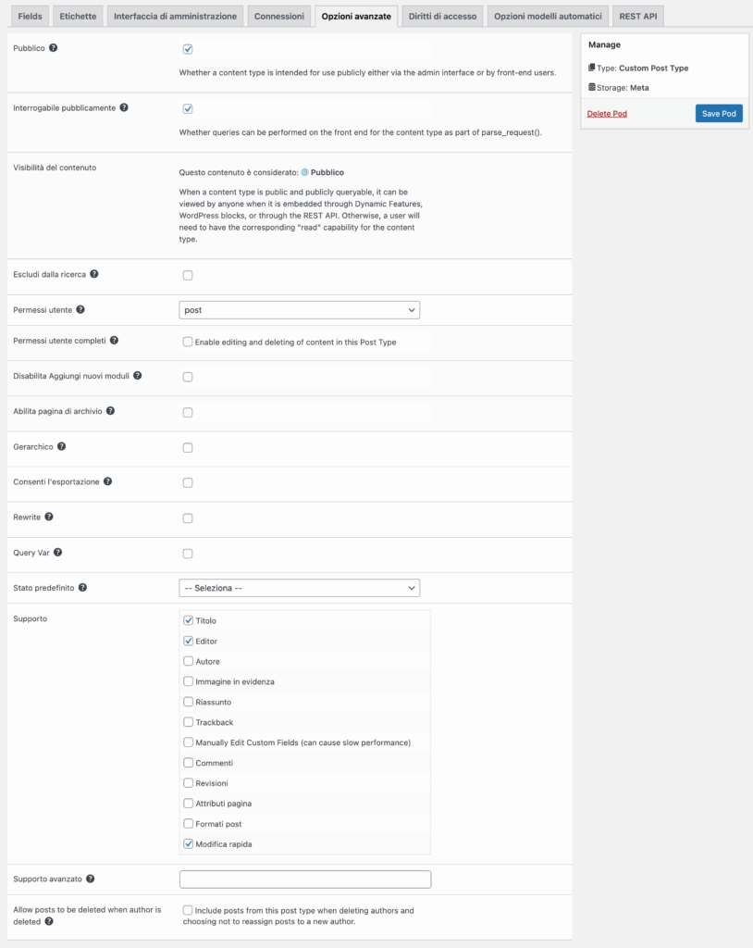Open help tooltip for Pubblico

pos(53,48)
